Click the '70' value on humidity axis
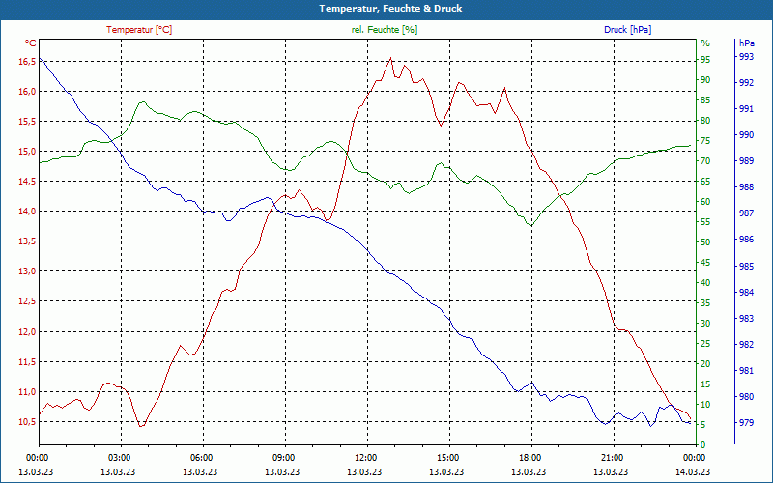Viewport: 773px width, 483px height. pyautogui.click(x=705, y=161)
